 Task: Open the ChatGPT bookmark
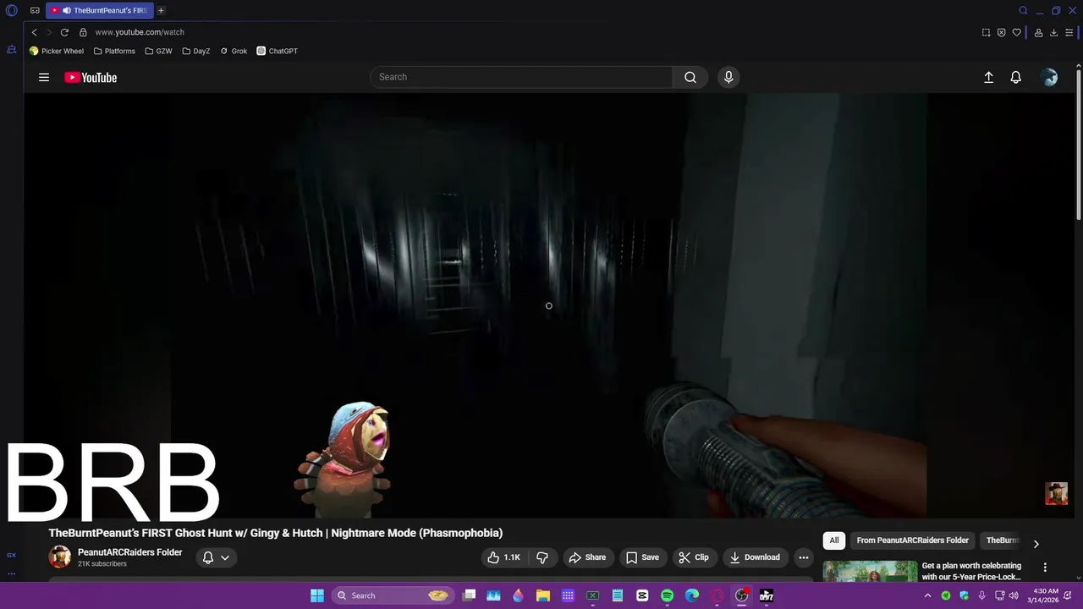tap(278, 51)
